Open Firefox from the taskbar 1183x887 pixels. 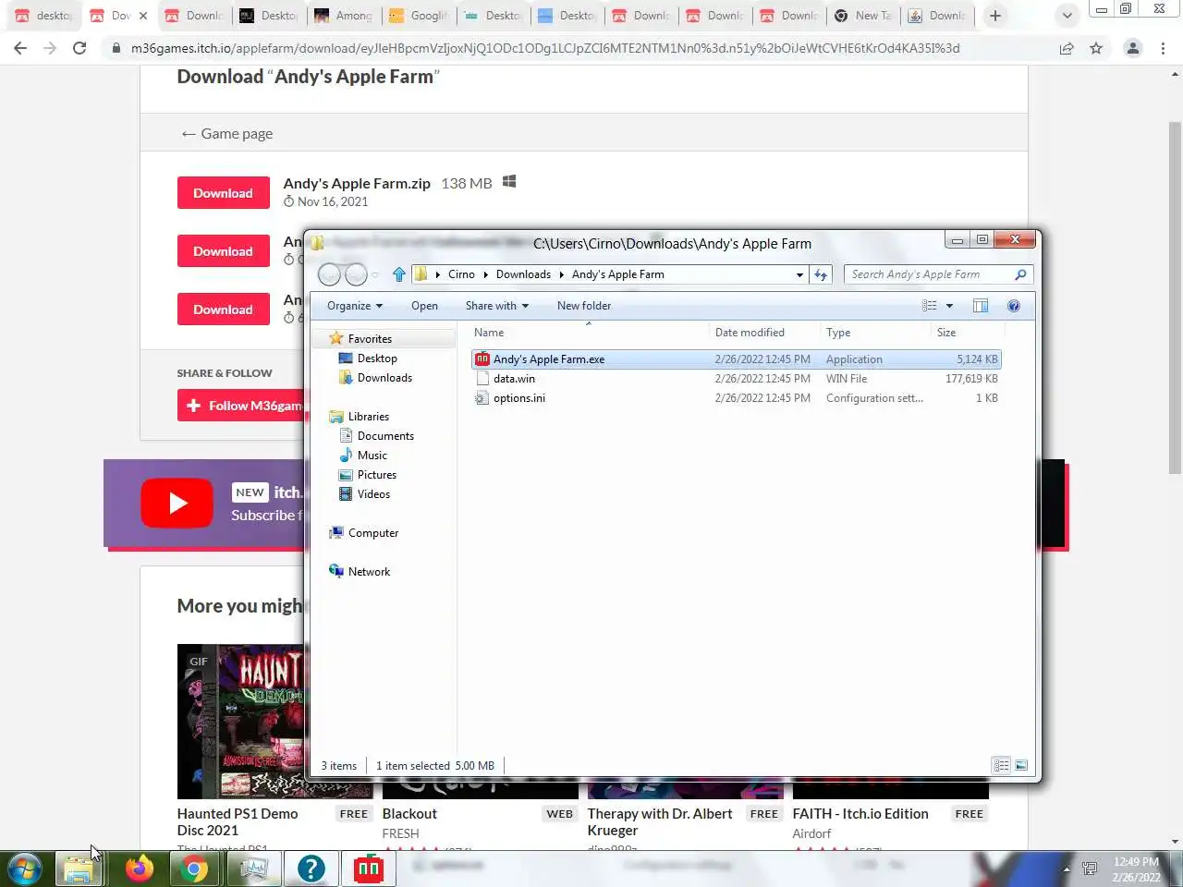pos(140,869)
